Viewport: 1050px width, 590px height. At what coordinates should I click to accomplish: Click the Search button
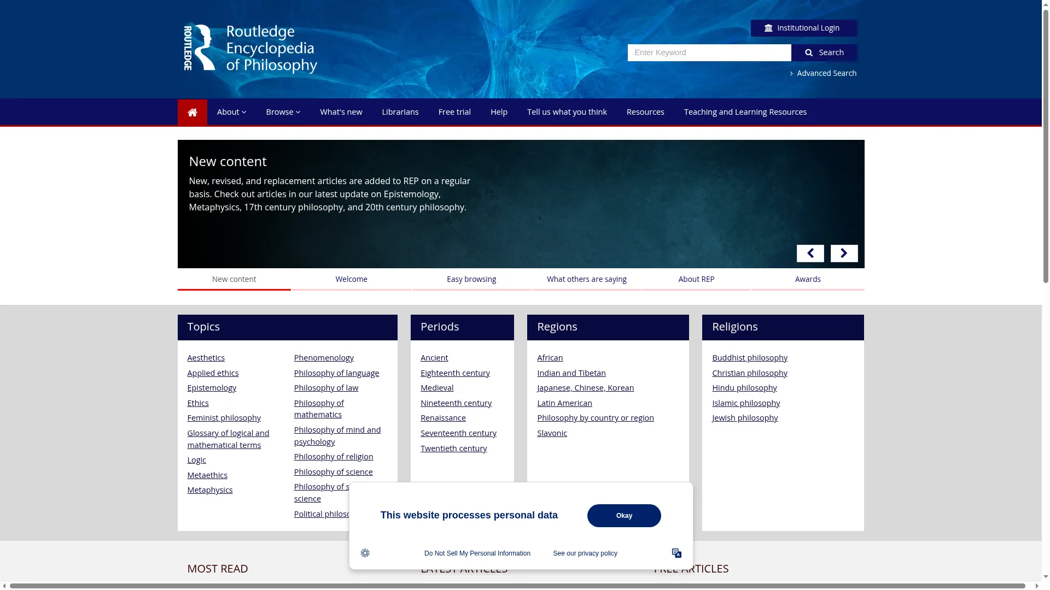(824, 53)
